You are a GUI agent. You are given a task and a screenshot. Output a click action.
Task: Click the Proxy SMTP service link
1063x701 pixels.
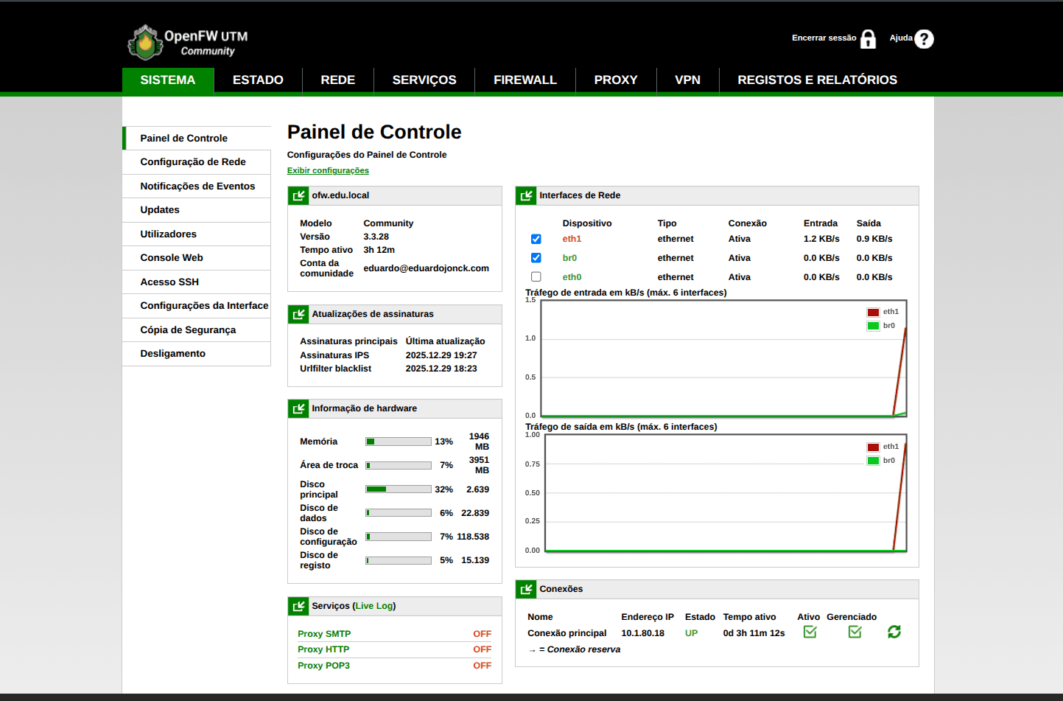click(x=324, y=634)
